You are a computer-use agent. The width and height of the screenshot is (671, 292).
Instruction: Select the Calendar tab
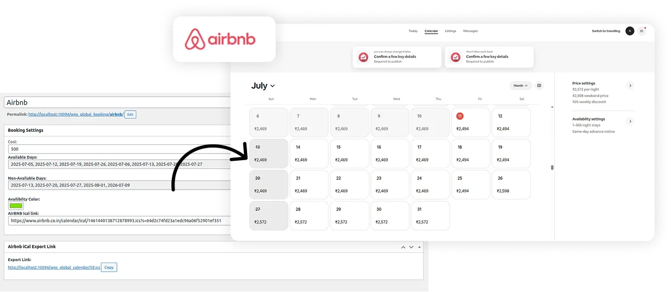click(x=431, y=31)
